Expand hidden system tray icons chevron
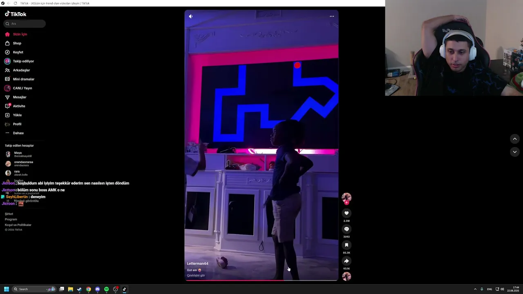 475,289
